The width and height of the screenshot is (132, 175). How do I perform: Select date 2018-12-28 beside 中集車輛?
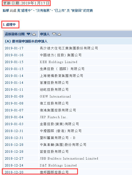tap(14, 145)
